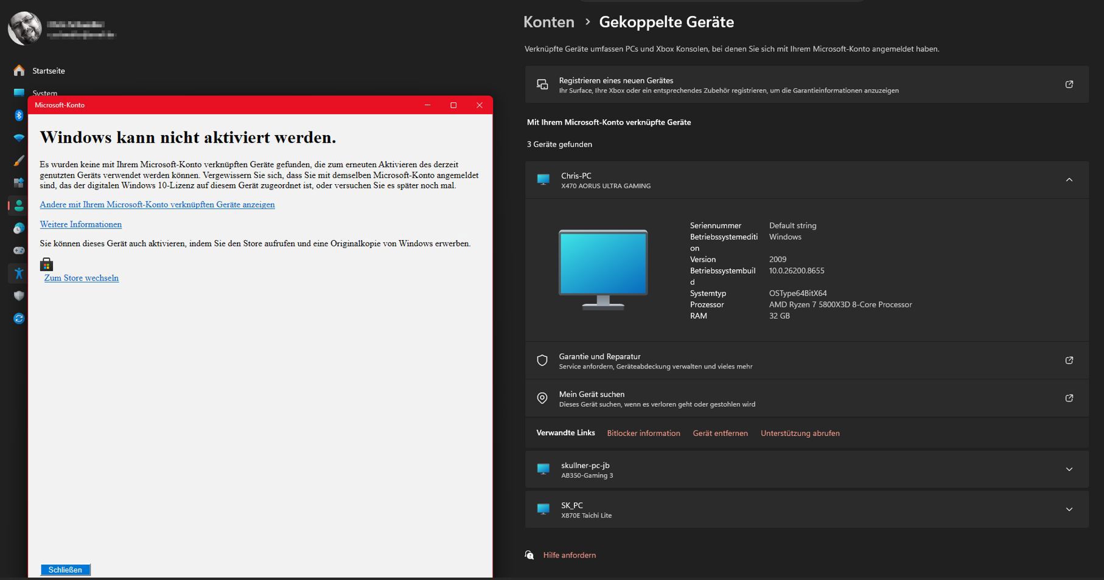1104x580 pixels.
Task: Open Personalization paintbrush icon
Action: point(19,161)
